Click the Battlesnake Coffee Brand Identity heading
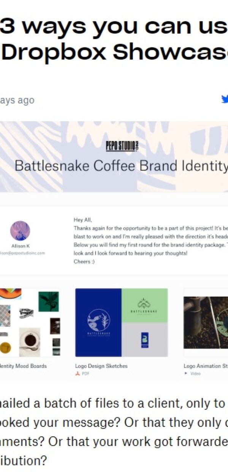This screenshot has height=472, width=228. pos(121,166)
